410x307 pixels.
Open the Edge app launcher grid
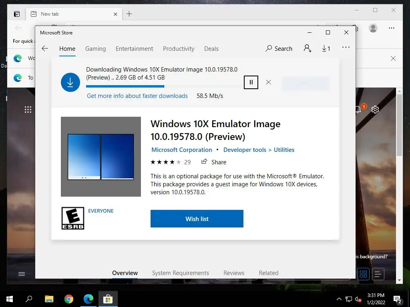[28, 110]
